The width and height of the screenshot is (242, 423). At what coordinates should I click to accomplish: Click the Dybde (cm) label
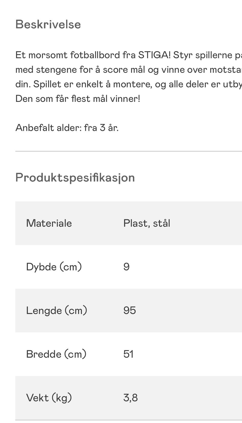(x=54, y=267)
